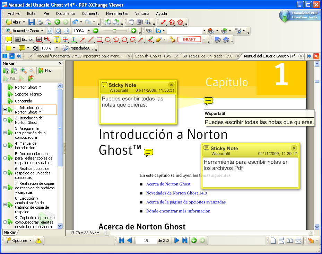The width and height of the screenshot is (322, 254).
Task: Click the Print icon in toolbar
Action: pyautogui.click(x=40, y=22)
